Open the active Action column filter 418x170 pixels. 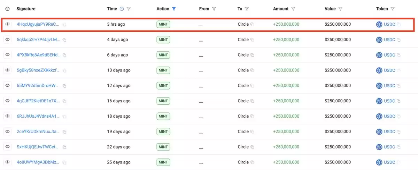174,9
